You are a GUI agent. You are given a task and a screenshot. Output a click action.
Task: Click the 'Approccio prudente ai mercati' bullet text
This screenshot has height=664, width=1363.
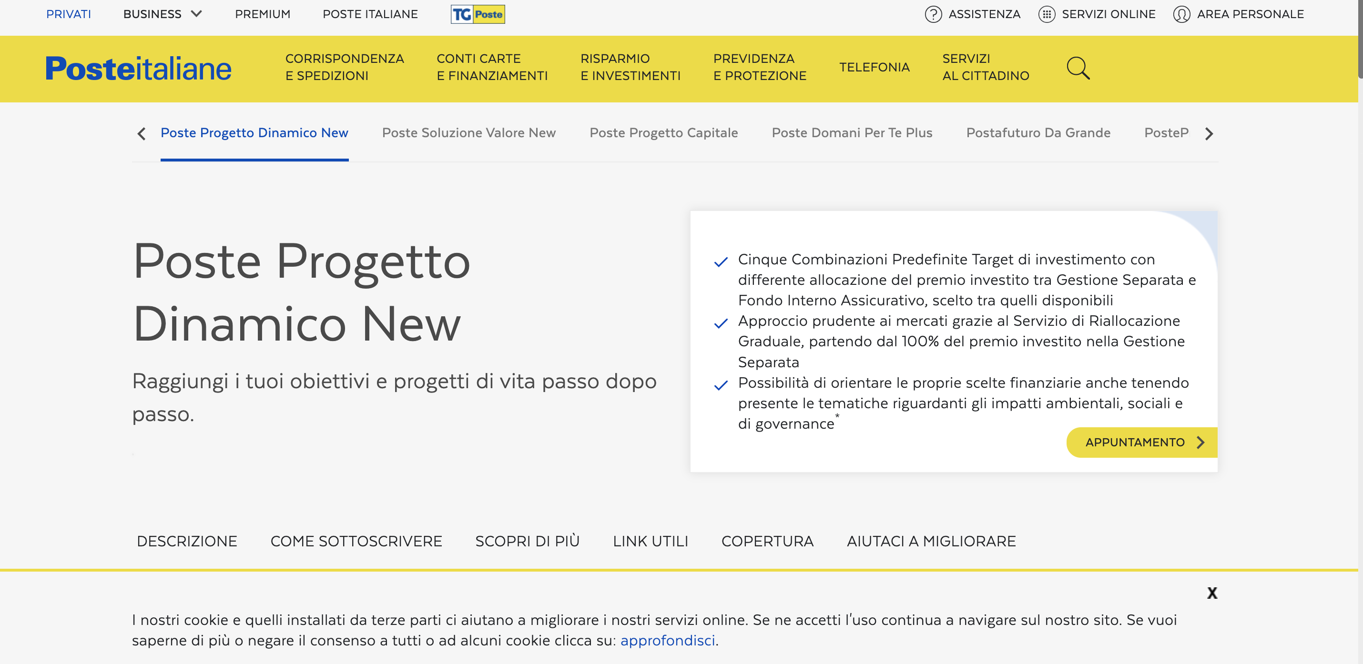(961, 342)
